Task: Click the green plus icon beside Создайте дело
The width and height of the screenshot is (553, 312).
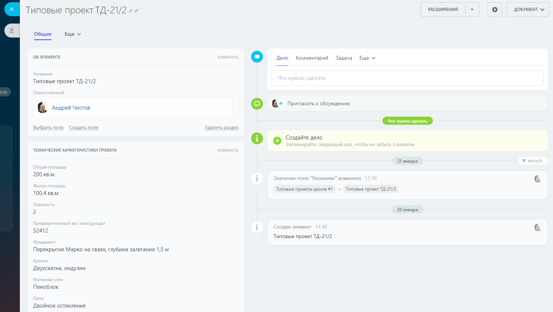Action: (277, 141)
